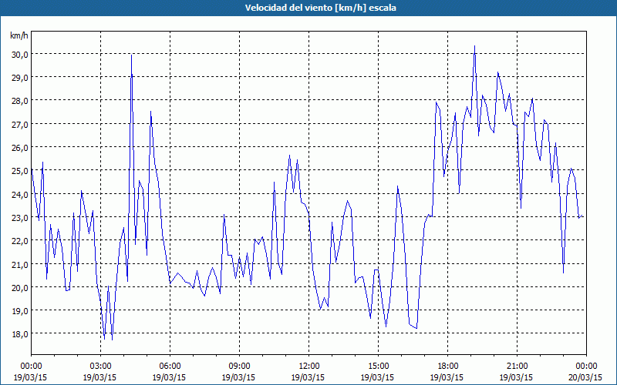
Task: Select the 21,0 value on the y-axis
Action: [19, 264]
